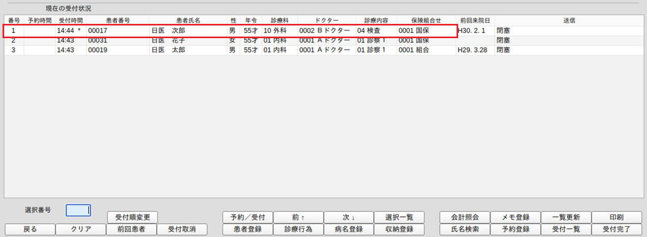Click 01 内科 in 日医 花子 row
Screen dimensions: 647x237
pos(275,40)
